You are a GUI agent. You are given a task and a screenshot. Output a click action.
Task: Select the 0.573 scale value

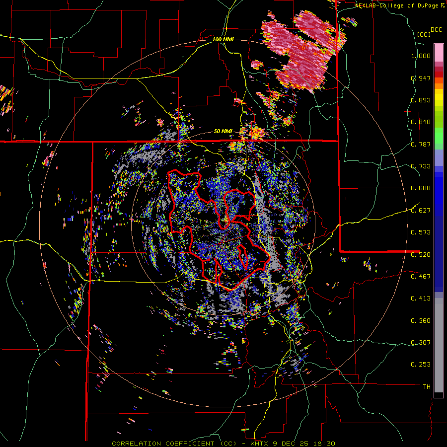tap(421, 232)
